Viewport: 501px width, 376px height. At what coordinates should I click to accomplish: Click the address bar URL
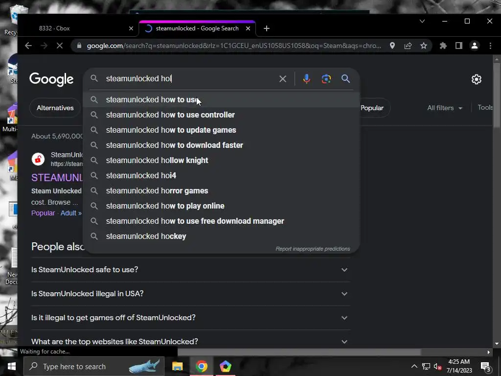234,46
